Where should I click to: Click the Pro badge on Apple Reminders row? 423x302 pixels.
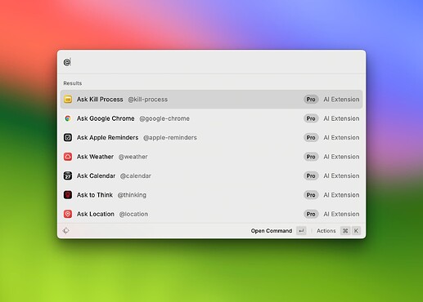[311, 137]
